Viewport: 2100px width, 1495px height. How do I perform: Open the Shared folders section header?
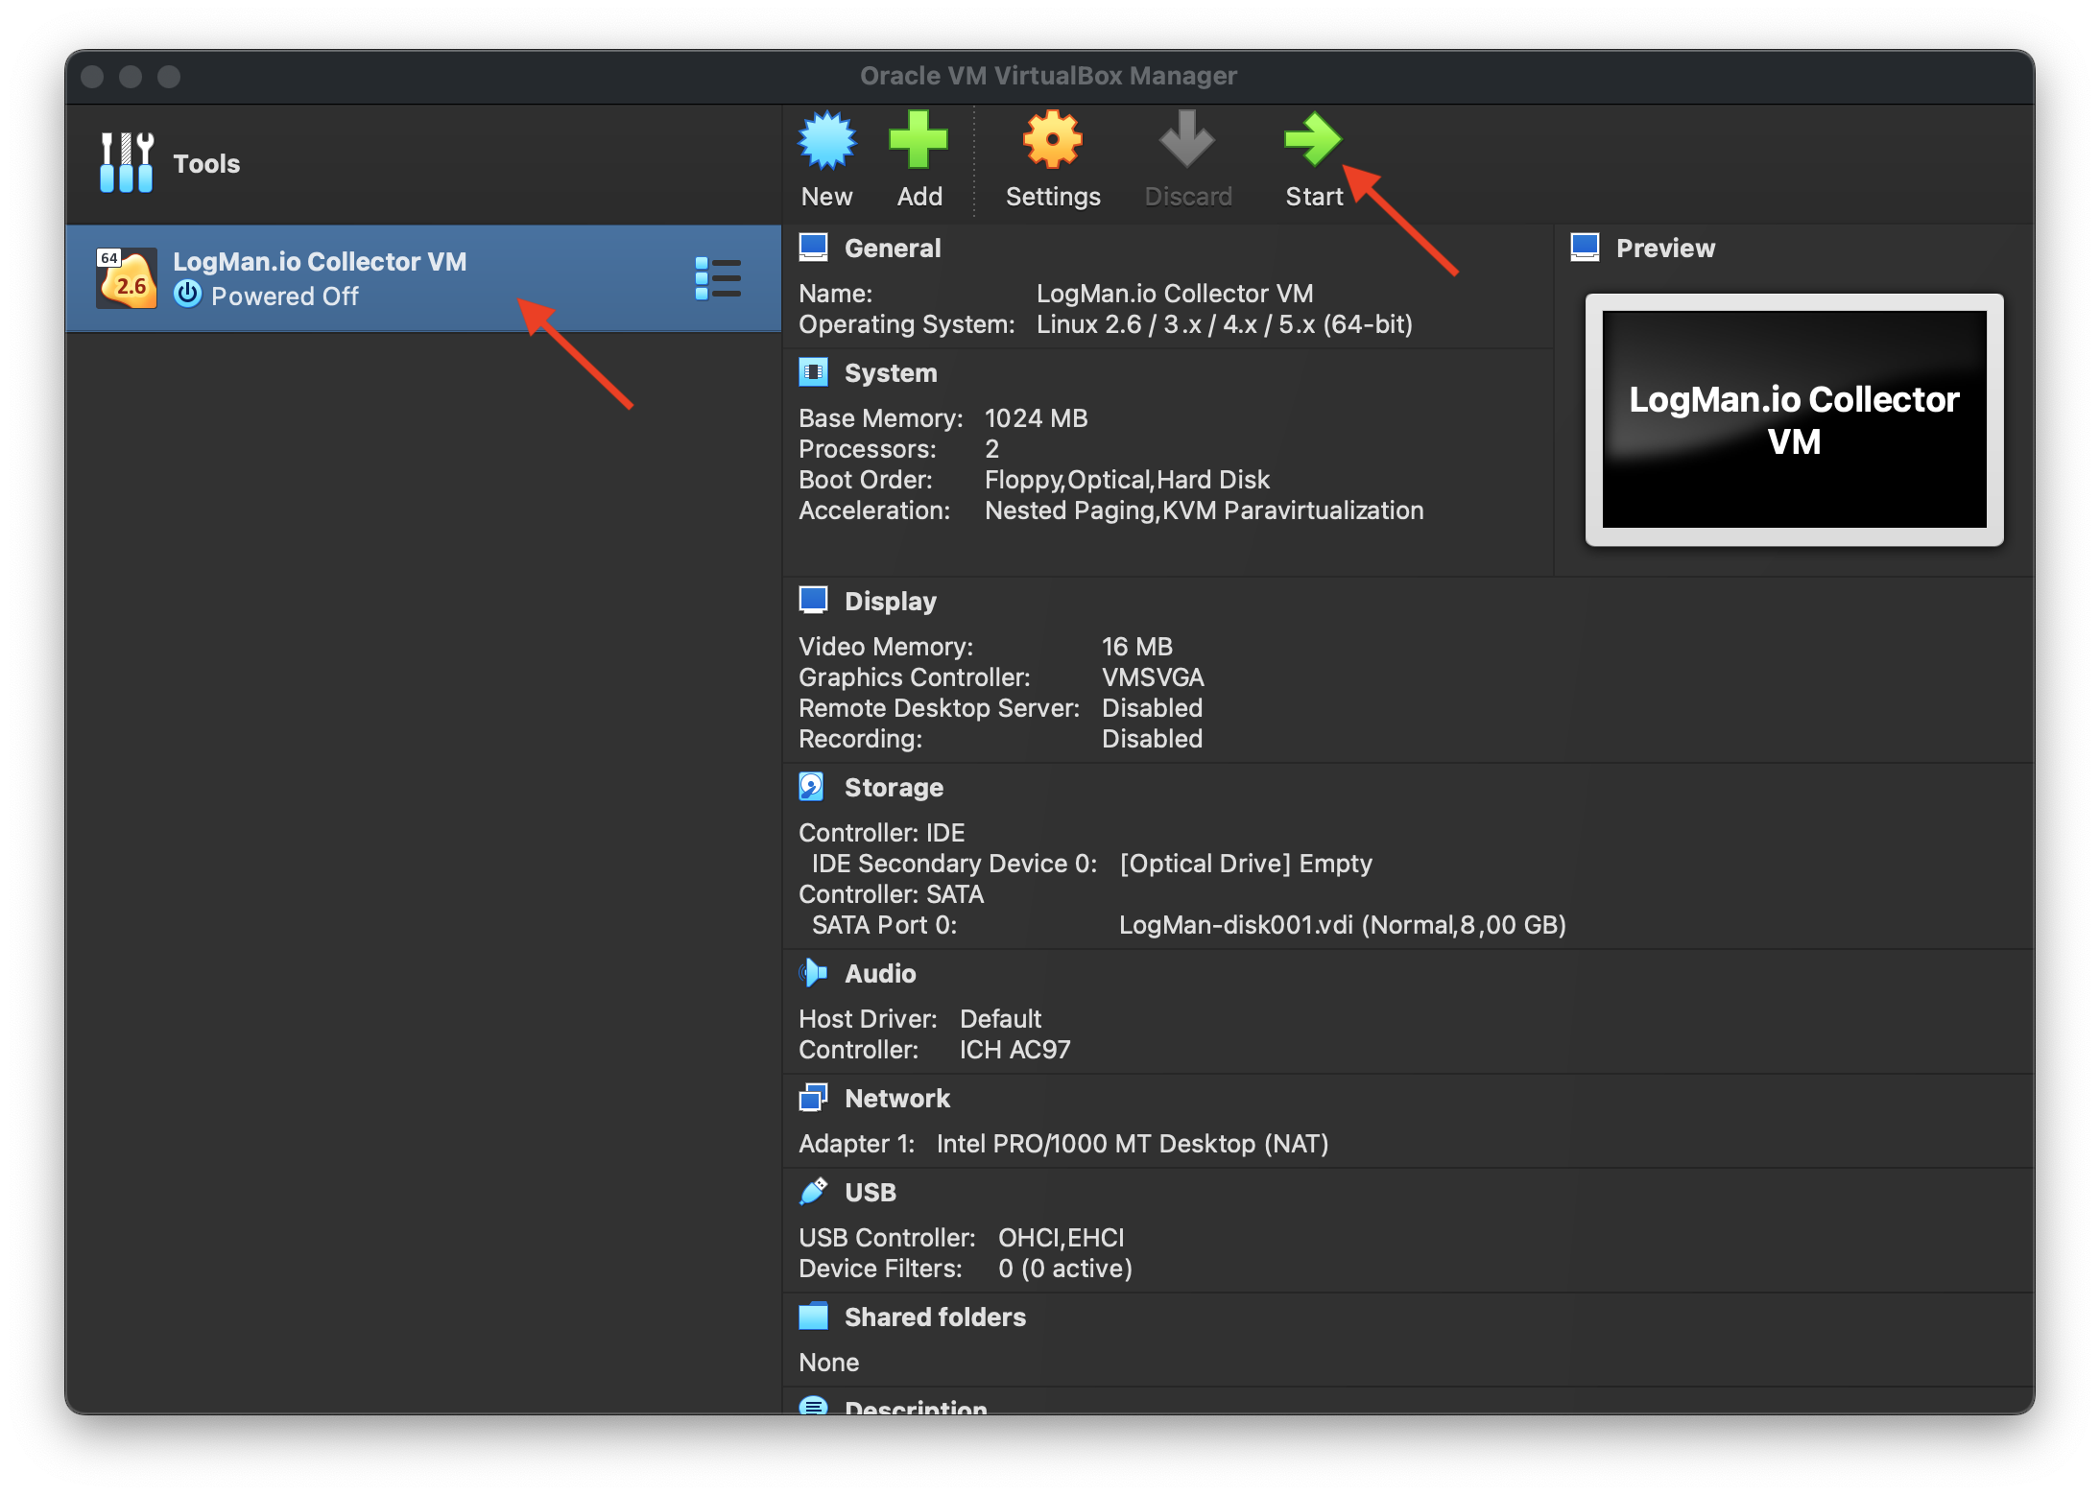934,1317
